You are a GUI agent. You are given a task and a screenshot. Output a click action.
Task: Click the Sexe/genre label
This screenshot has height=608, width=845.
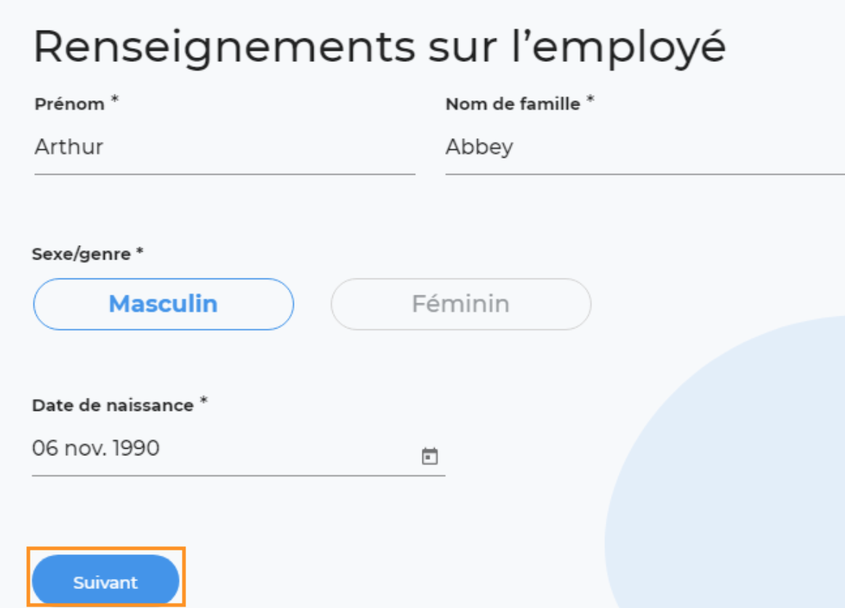[x=81, y=254]
